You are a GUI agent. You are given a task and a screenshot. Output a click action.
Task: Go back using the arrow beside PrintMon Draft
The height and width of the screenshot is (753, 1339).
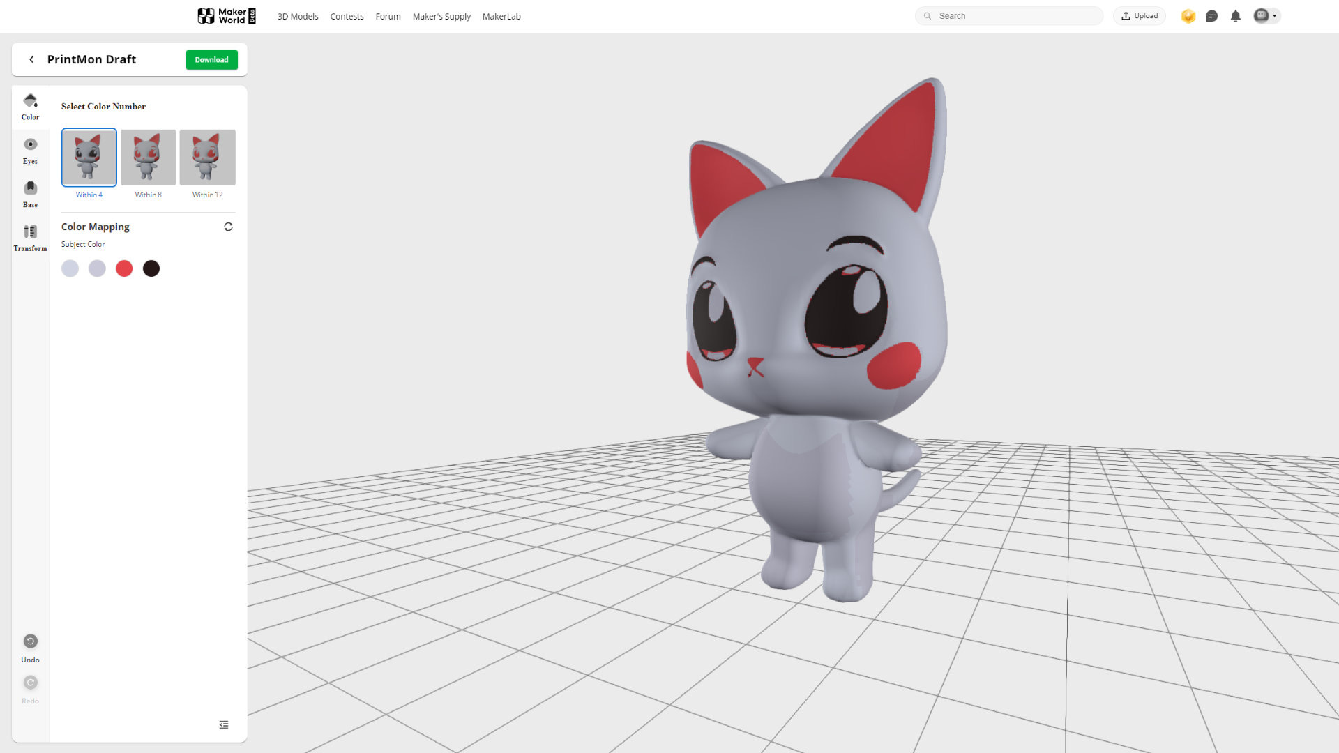click(31, 59)
